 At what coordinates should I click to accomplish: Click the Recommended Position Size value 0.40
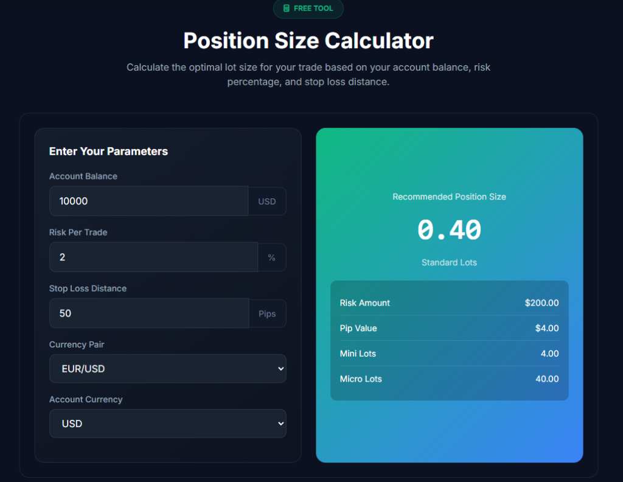coord(449,230)
